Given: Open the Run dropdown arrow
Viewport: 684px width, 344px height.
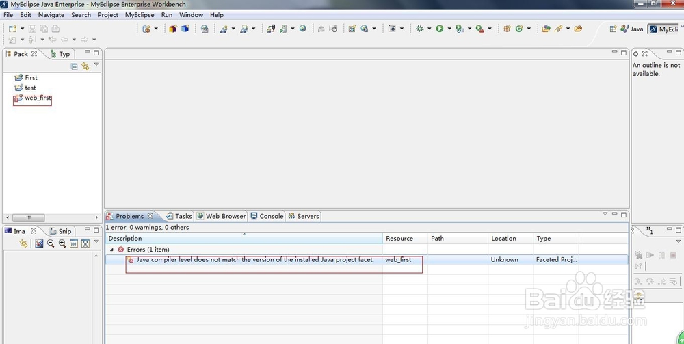Looking at the screenshot, I should [x=449, y=29].
